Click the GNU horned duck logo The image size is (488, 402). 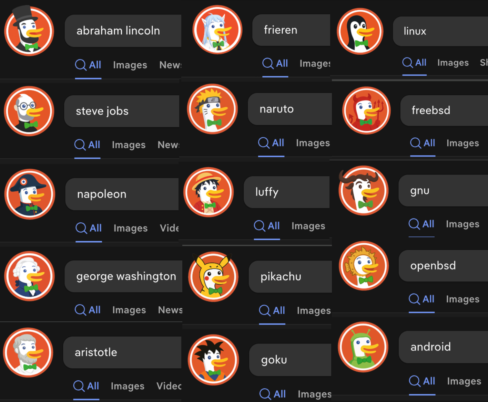[x=363, y=190]
